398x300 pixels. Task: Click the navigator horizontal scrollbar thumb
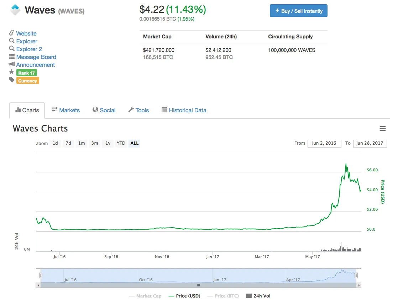pos(199,285)
